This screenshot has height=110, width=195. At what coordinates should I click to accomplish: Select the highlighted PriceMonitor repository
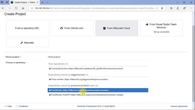[x=98, y=90]
